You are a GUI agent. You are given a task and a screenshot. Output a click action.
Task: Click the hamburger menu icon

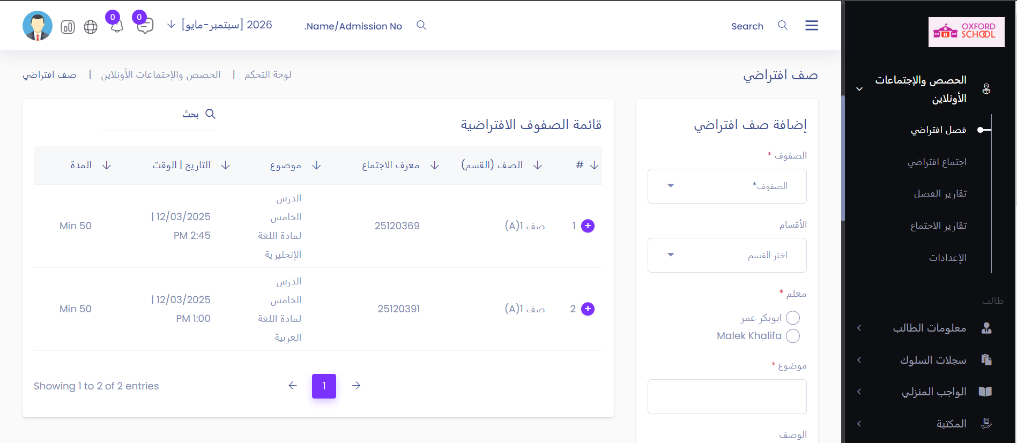(x=811, y=26)
